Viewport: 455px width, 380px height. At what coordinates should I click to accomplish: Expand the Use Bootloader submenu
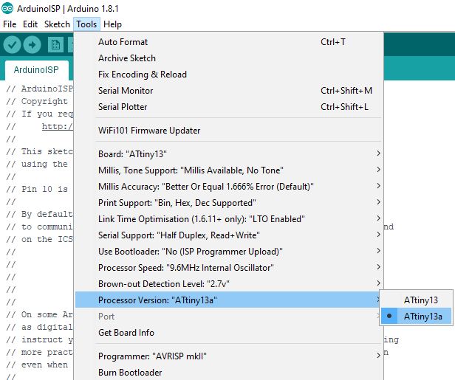pyautogui.click(x=229, y=252)
